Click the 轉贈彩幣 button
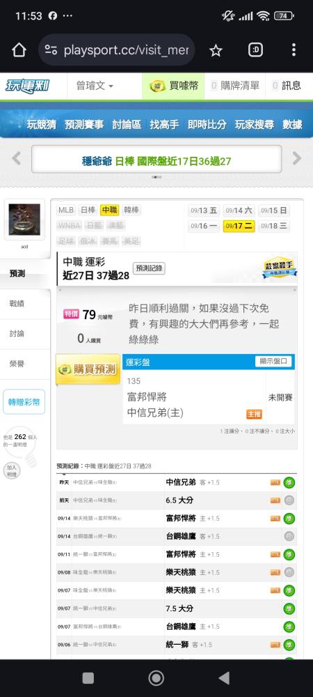 (24, 402)
